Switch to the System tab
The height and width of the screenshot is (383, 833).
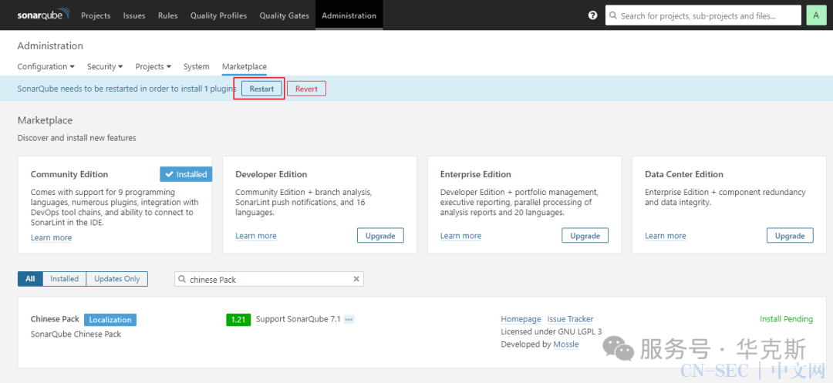[x=196, y=66]
